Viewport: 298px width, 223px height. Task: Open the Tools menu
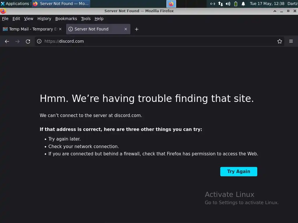point(86,19)
